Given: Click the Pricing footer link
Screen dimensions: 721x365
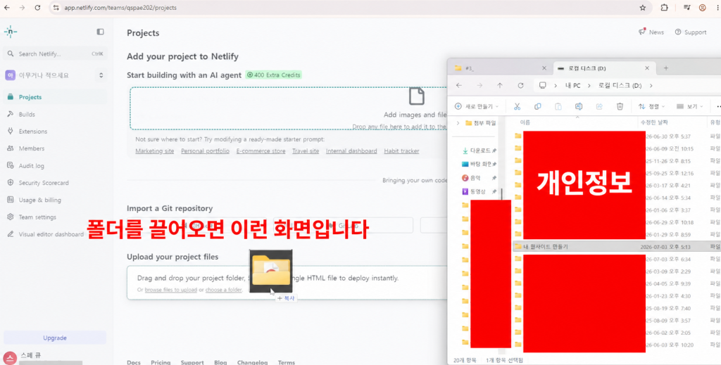Looking at the screenshot, I should [161, 362].
